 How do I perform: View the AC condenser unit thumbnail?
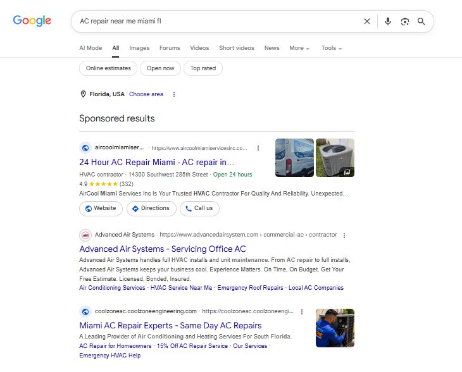335,158
